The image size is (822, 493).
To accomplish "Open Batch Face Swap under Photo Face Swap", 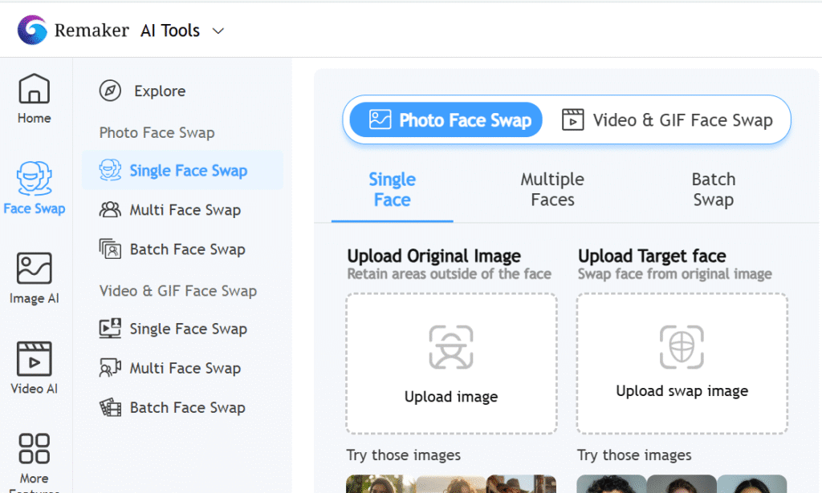I will point(186,249).
